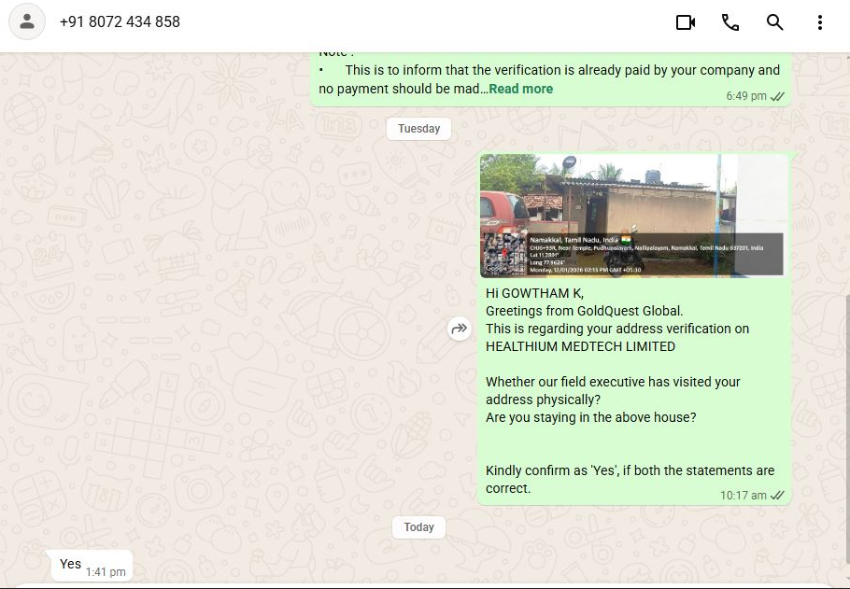Select the 'Hi GOWTHAM K,' greeting line
This screenshot has height=589, width=850.
(x=534, y=293)
